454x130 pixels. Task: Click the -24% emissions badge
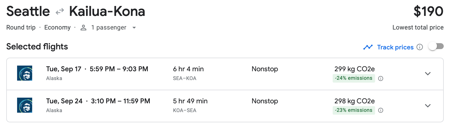pos(353,78)
